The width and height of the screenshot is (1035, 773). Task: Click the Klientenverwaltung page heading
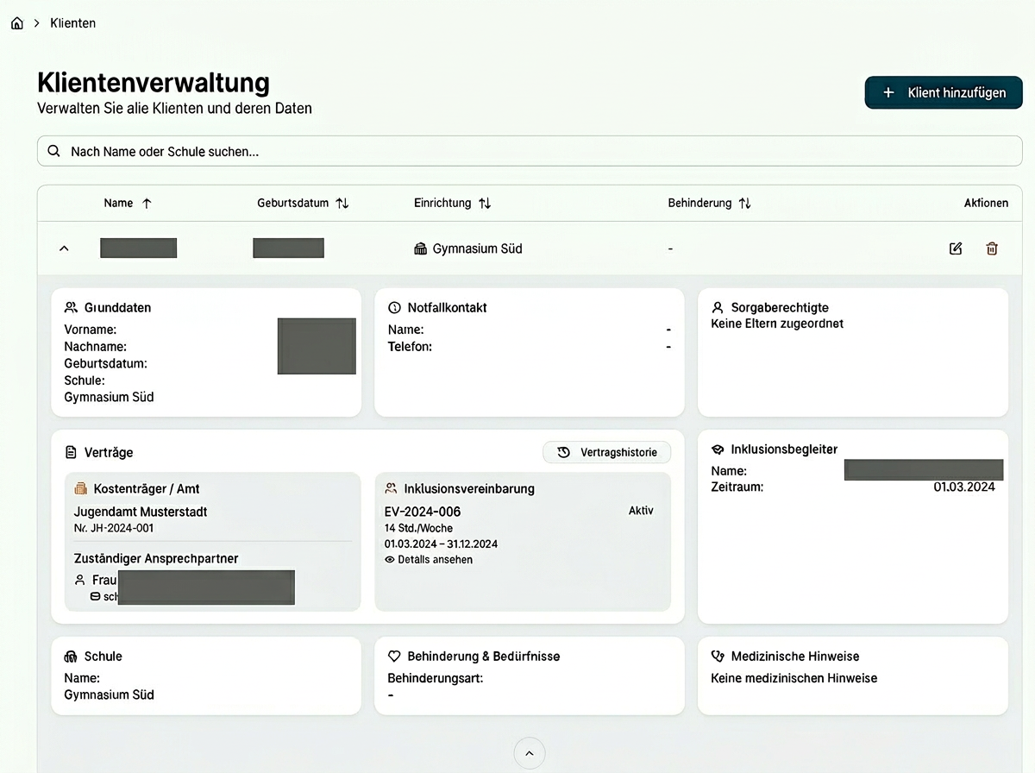[x=154, y=83]
